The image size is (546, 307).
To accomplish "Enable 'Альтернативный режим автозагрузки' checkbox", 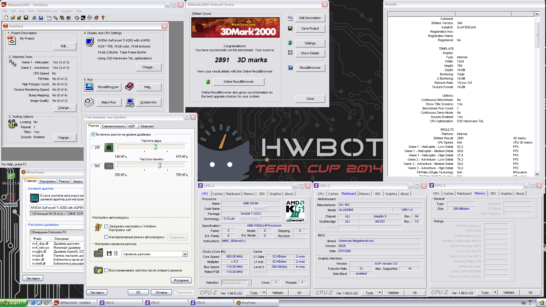I will pyautogui.click(x=106, y=237).
